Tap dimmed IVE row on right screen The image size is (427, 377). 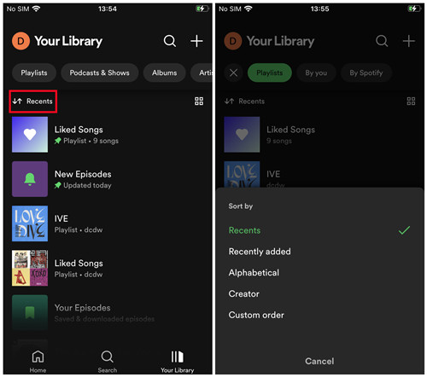pyautogui.click(x=319, y=174)
